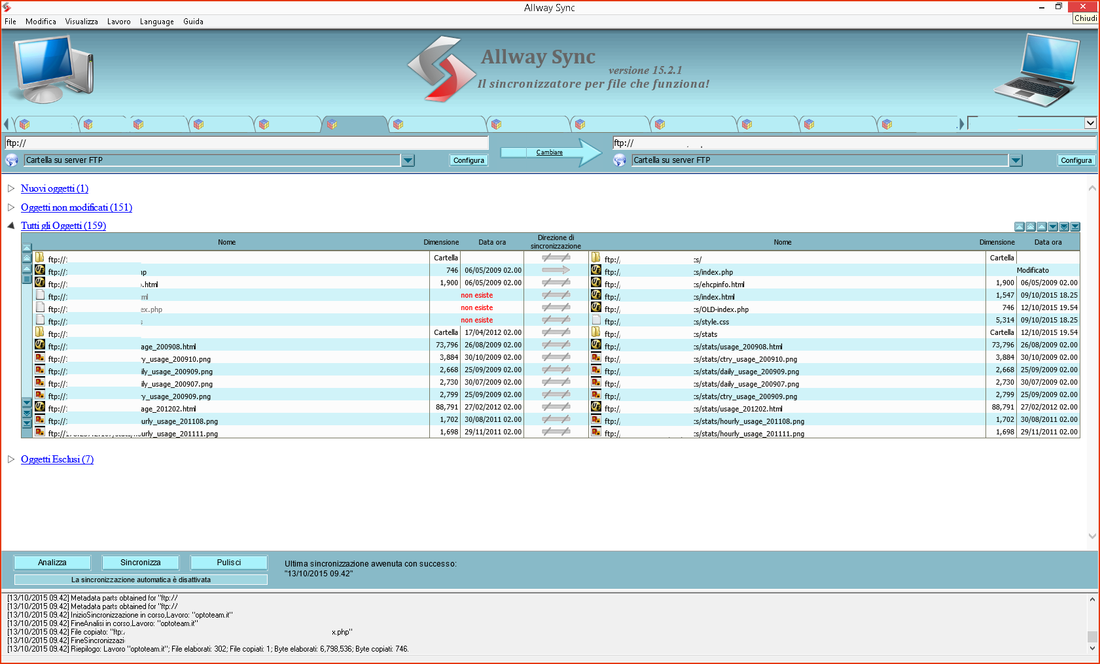Click the left 'Nome' column header
The width and height of the screenshot is (1100, 664).
[x=226, y=242]
